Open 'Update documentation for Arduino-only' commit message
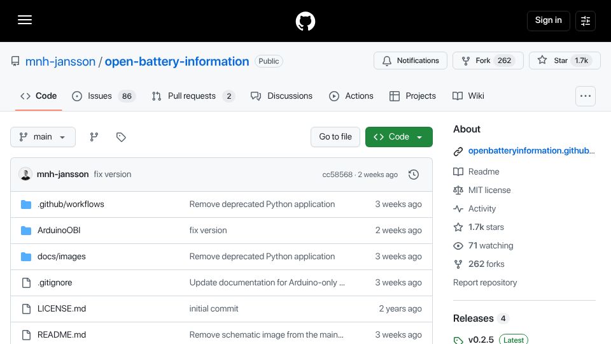Viewport: 611px width, 344px height. [267, 282]
